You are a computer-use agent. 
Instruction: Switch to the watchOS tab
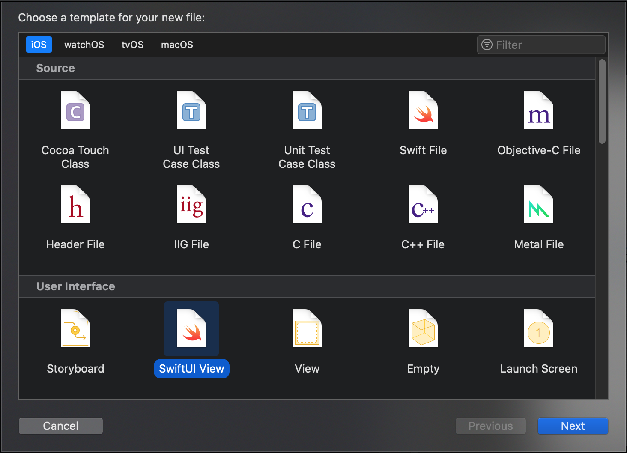(84, 45)
